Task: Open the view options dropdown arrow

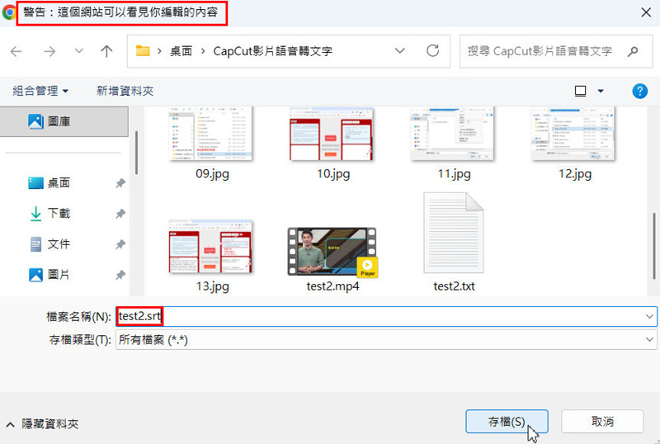Action: click(x=601, y=91)
